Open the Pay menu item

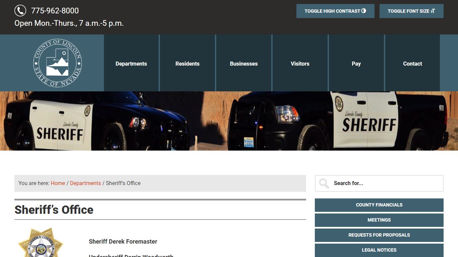pos(356,64)
